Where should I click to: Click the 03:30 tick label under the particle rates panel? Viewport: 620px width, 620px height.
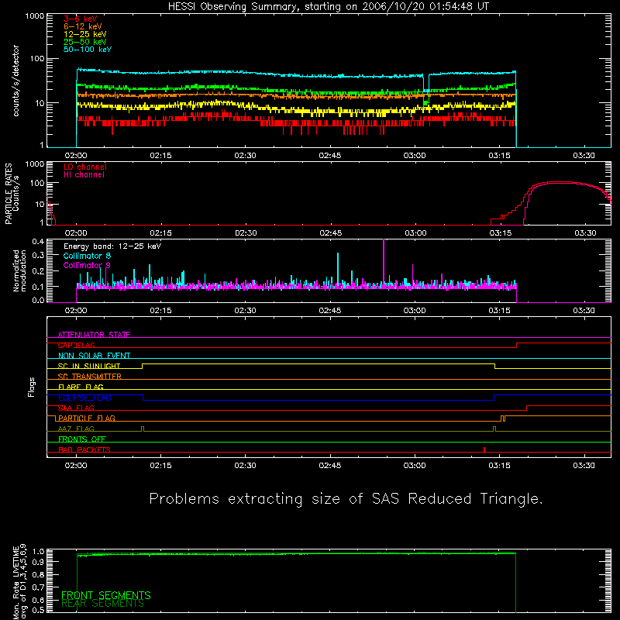coord(585,233)
